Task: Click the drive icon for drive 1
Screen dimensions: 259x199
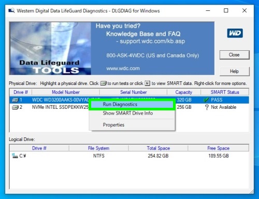Action: pos(15,100)
